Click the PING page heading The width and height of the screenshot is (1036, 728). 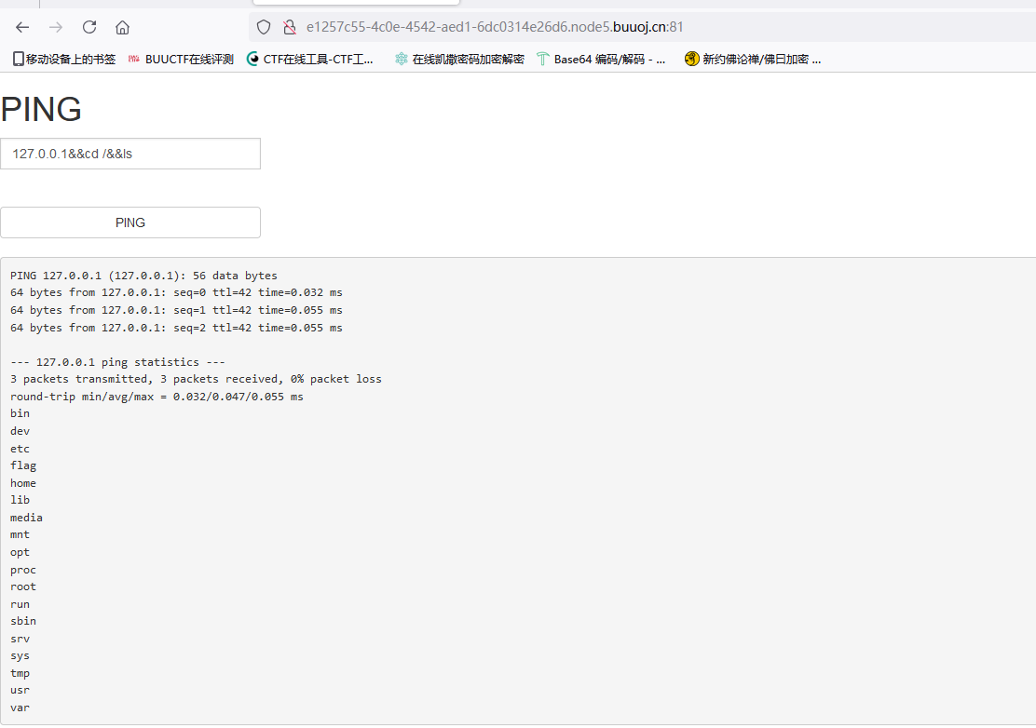[x=41, y=110]
